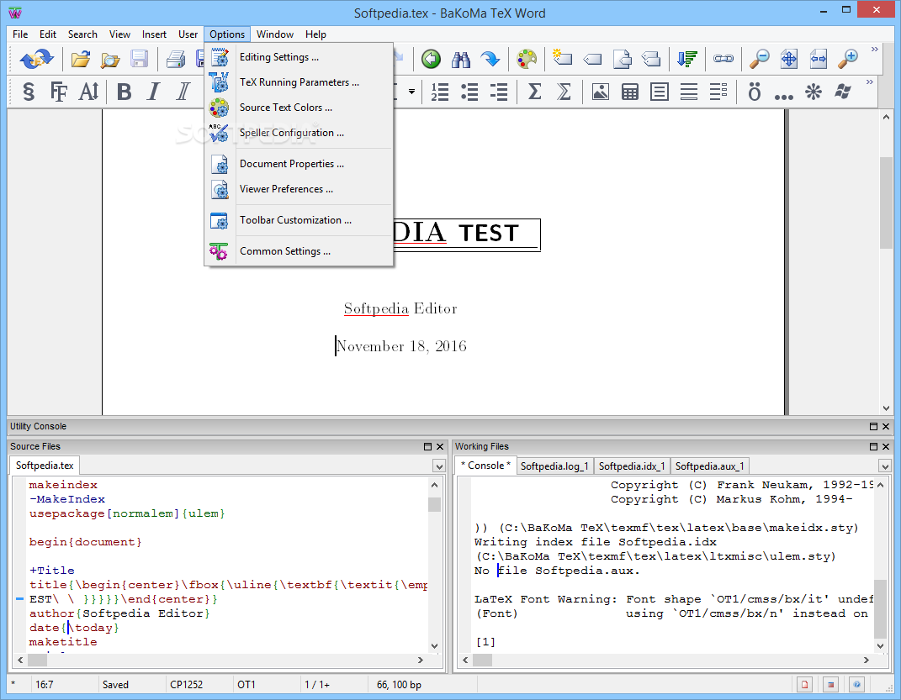901x700 pixels.
Task: Select the Softpedia.tex source tab
Action: 45,466
